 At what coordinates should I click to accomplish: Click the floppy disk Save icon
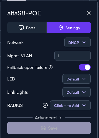(43, 128)
